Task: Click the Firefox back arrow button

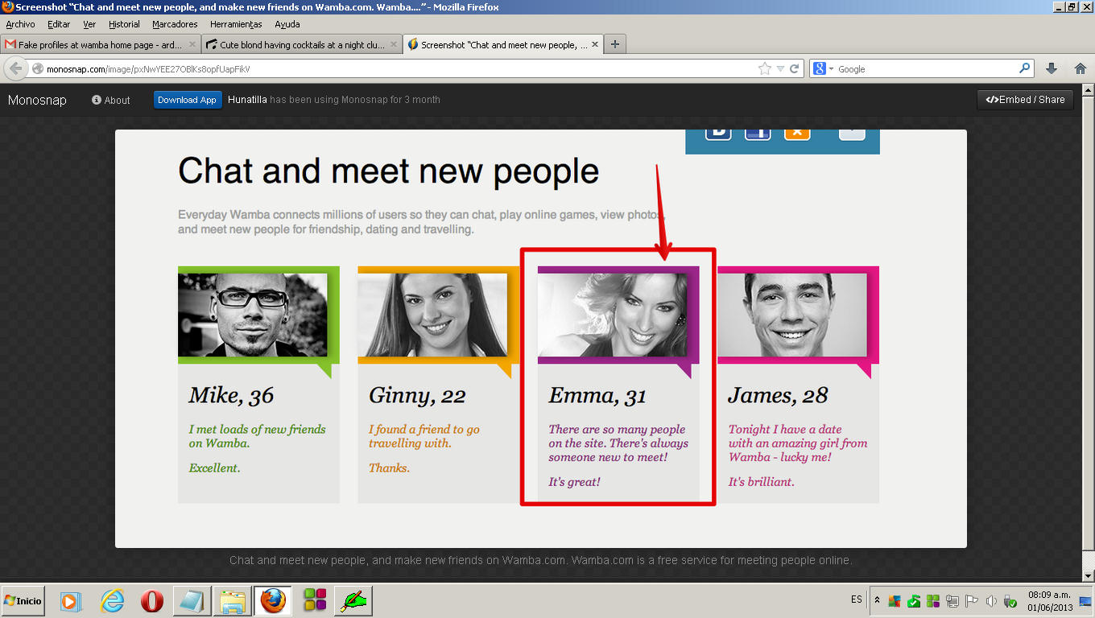Action: (x=15, y=68)
